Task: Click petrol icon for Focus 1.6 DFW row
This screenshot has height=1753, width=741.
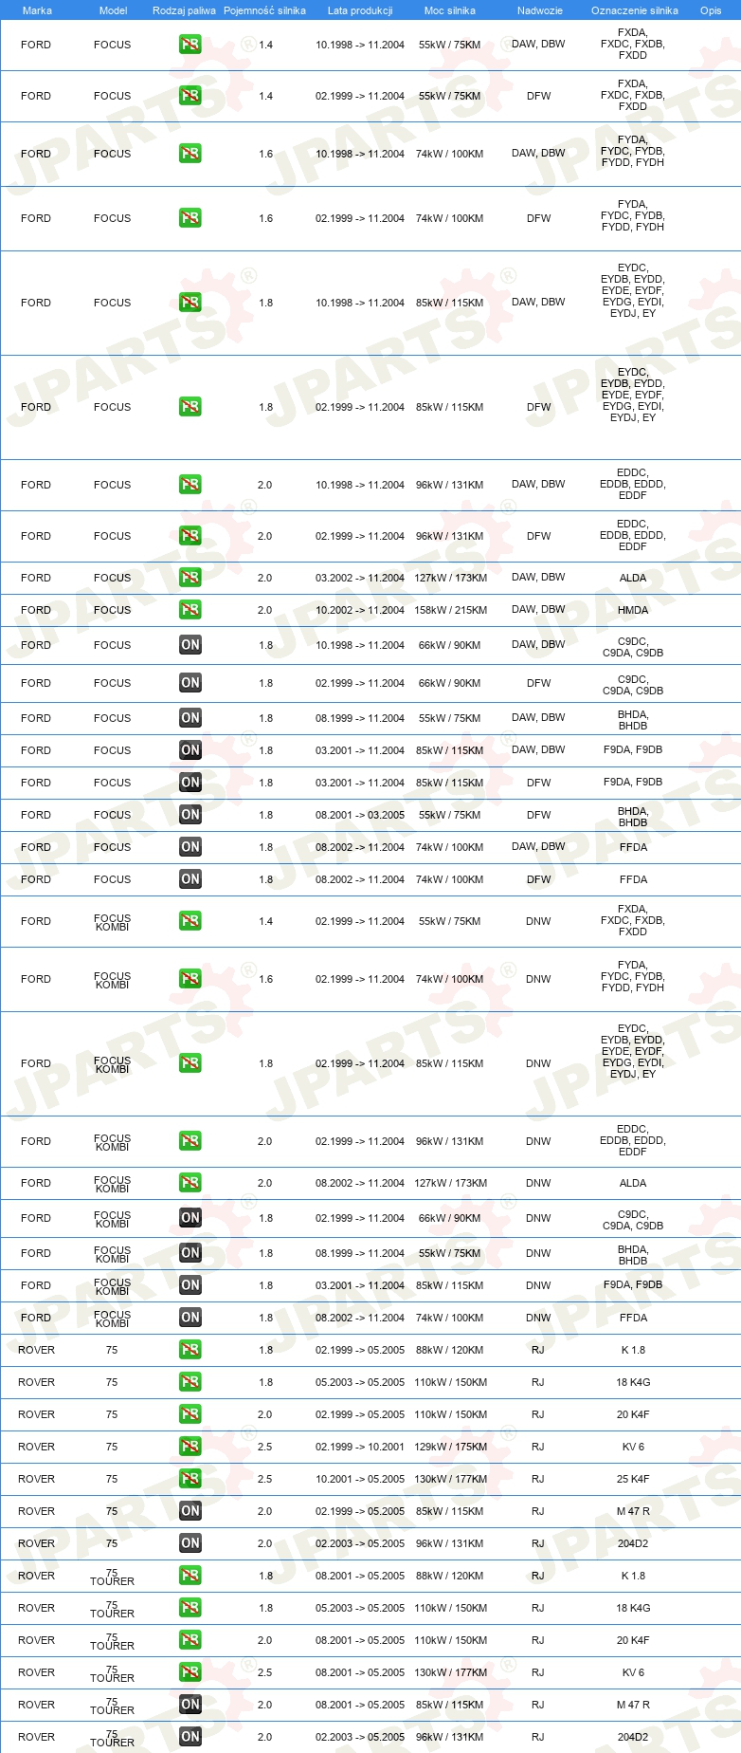Action: tap(190, 218)
